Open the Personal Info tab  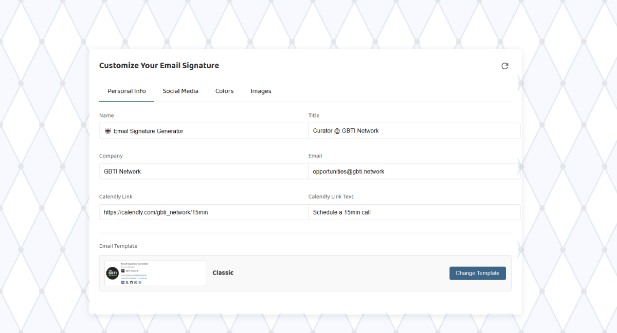click(126, 91)
